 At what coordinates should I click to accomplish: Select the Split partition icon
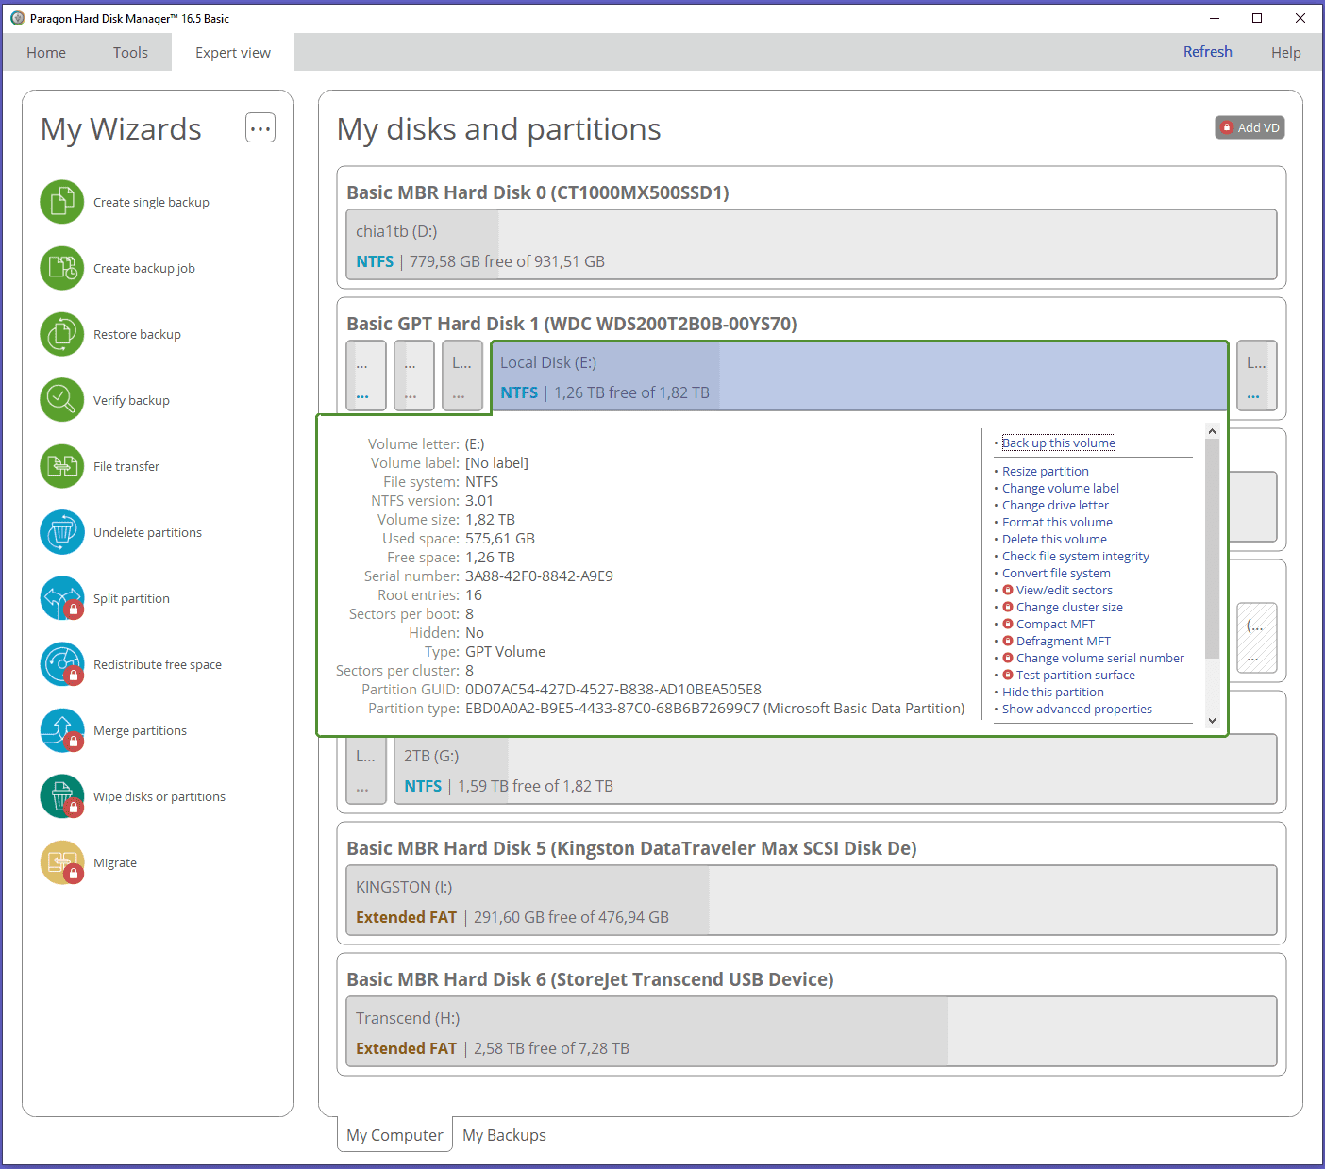point(62,598)
